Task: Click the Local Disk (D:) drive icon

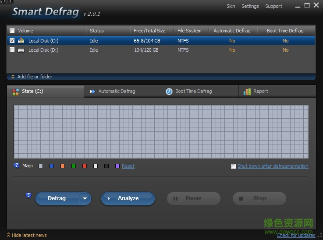Action: 21,50
